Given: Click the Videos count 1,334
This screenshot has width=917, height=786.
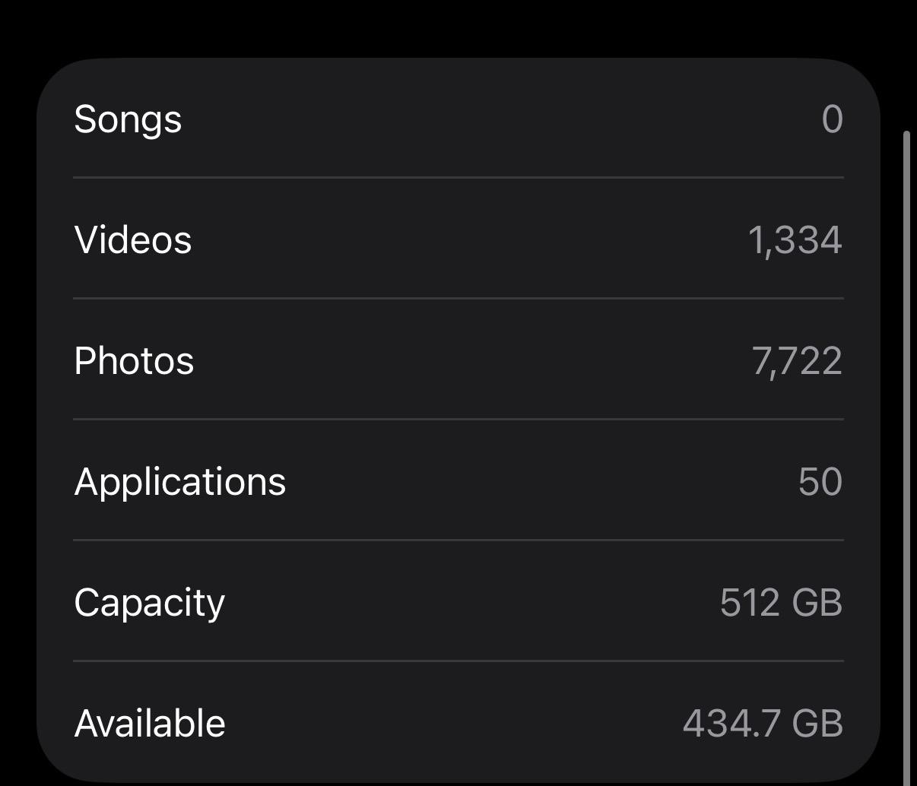Looking at the screenshot, I should (795, 240).
